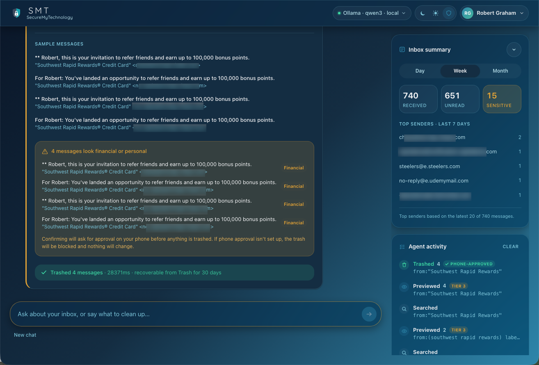The width and height of the screenshot is (539, 365).
Task: Click the TOP SENDERS LAST 7 DAYS label
Action: pyautogui.click(x=434, y=124)
